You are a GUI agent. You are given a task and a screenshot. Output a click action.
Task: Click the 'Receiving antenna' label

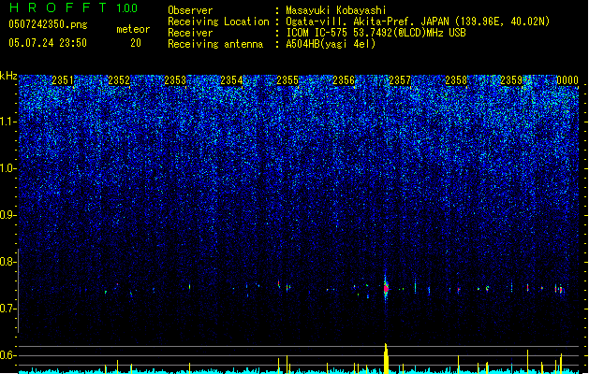[x=215, y=44]
